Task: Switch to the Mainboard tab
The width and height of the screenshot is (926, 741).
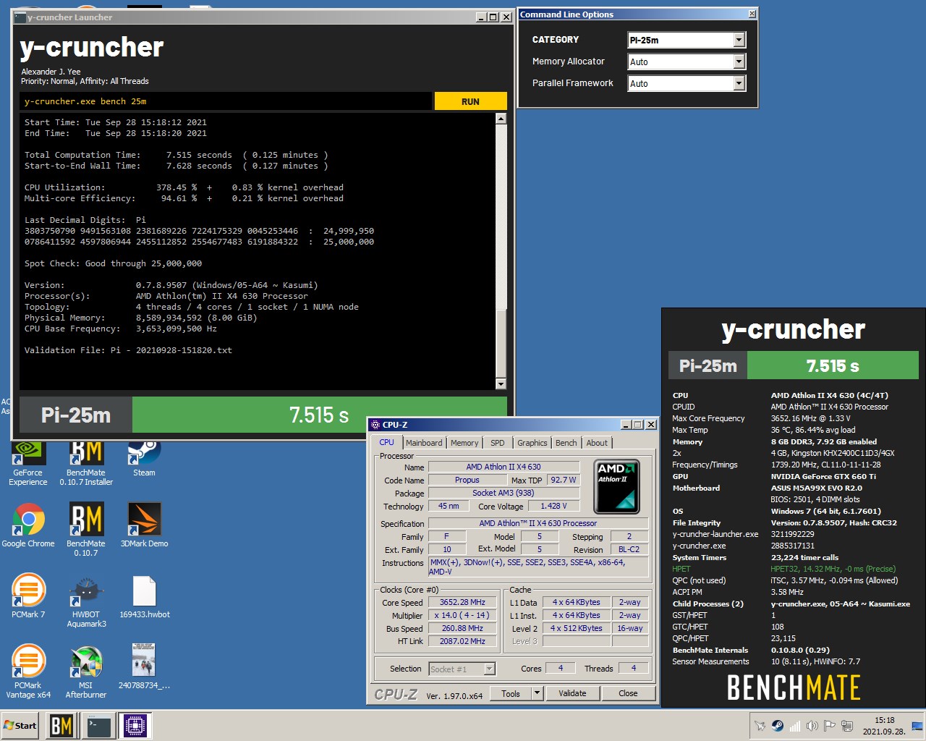Action: click(424, 443)
